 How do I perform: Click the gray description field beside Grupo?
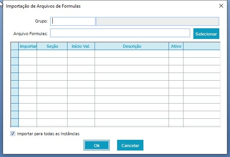click(x=157, y=21)
